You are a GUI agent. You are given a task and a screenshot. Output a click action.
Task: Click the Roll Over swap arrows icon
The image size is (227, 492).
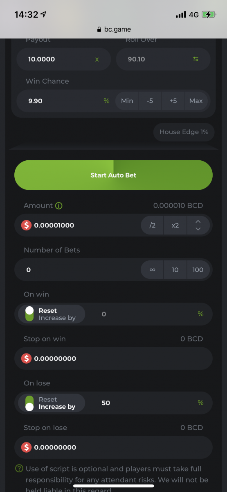[196, 59]
